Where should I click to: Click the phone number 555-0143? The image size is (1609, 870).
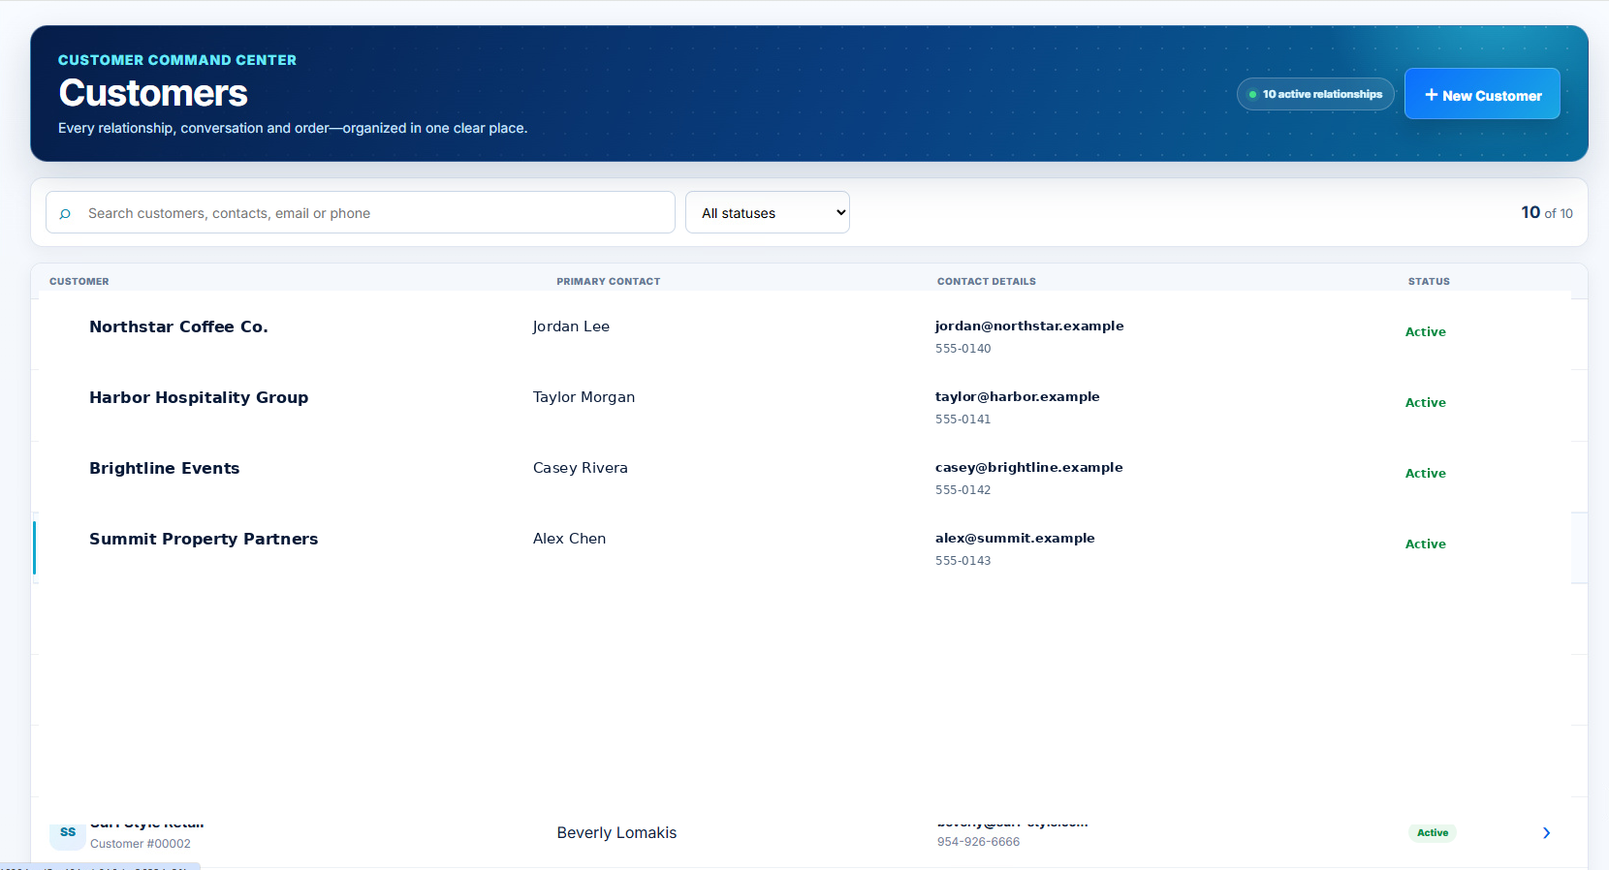tap(963, 561)
